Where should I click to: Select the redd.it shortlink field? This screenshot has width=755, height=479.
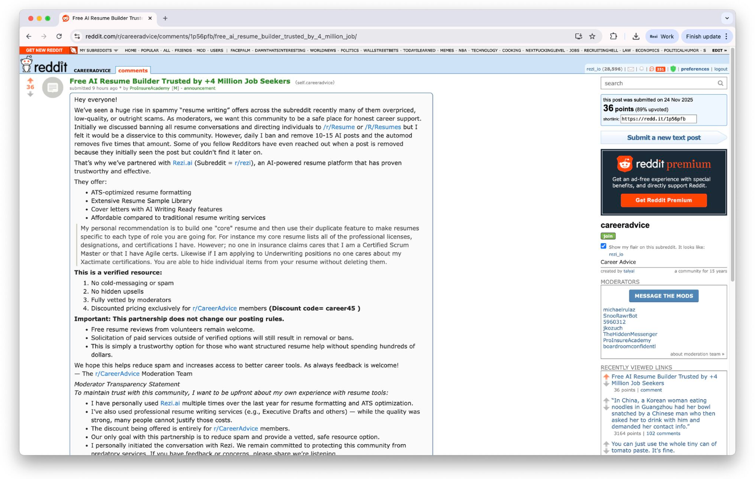(x=659, y=119)
